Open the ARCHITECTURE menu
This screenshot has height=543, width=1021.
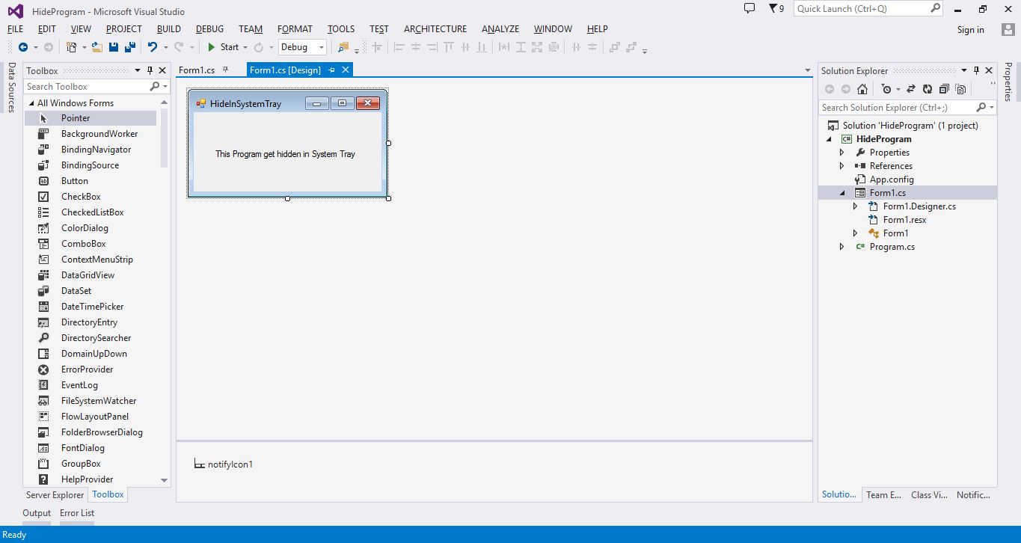point(435,28)
